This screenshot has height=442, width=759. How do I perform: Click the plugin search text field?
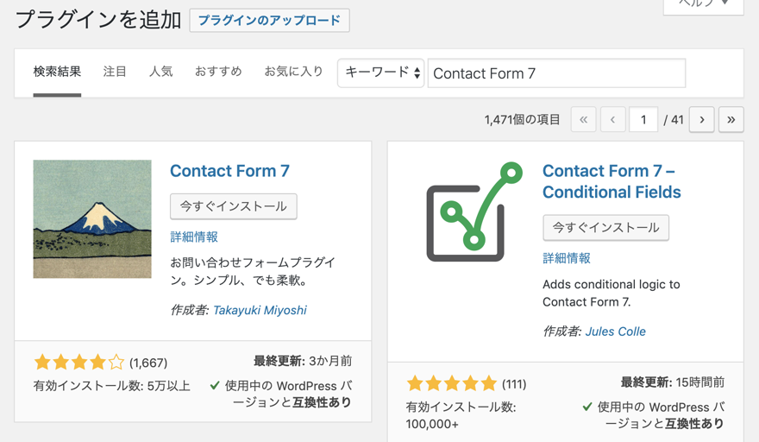point(556,73)
